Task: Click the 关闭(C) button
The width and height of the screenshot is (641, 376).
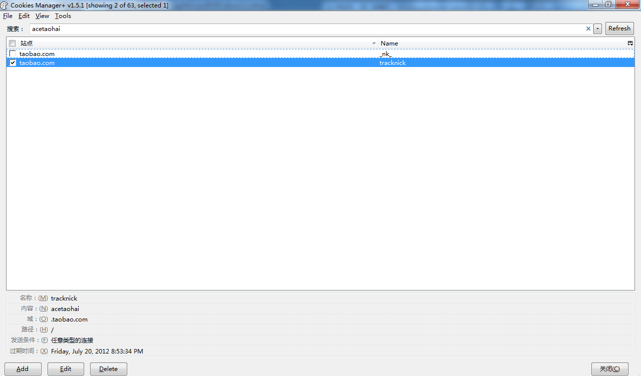Action: pyautogui.click(x=609, y=369)
